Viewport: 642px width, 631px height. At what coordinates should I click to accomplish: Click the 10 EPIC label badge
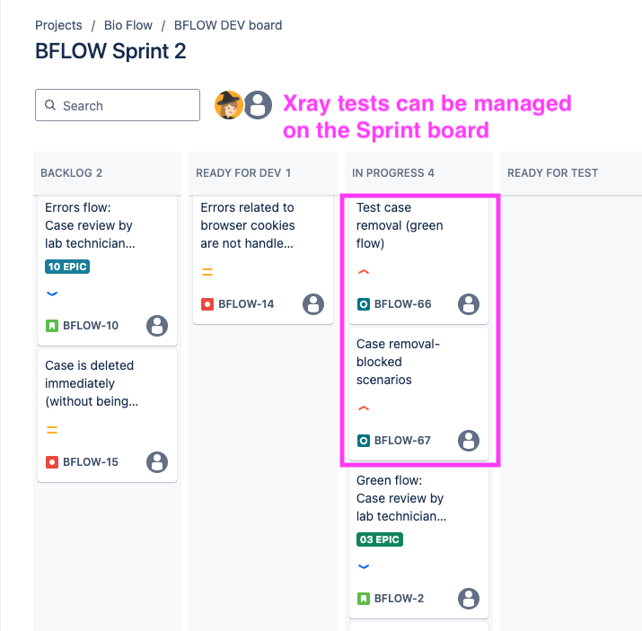click(67, 267)
